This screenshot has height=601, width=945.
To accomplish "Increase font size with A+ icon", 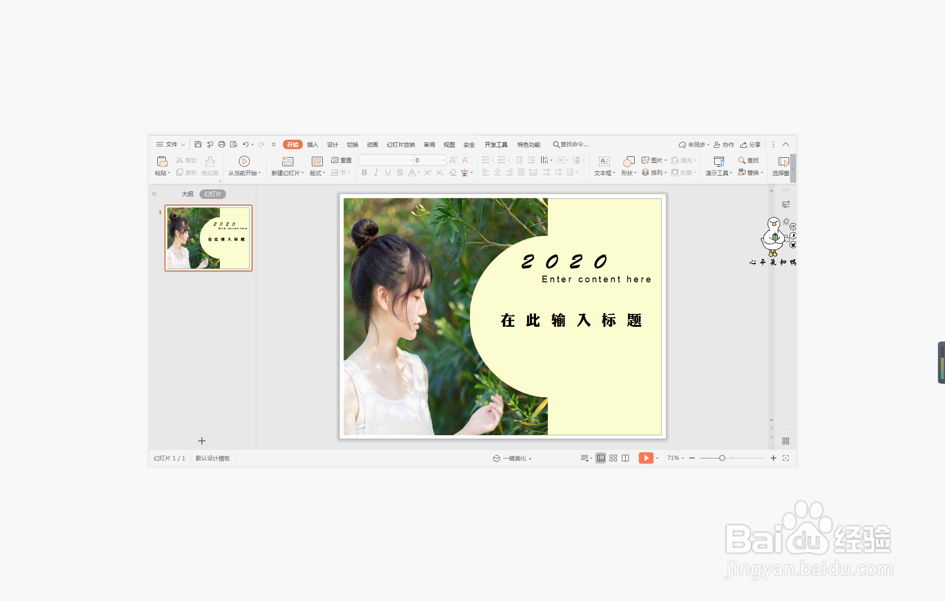I will (x=454, y=160).
